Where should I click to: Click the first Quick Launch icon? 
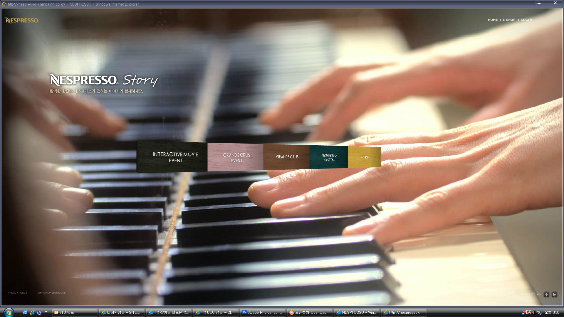25,313
